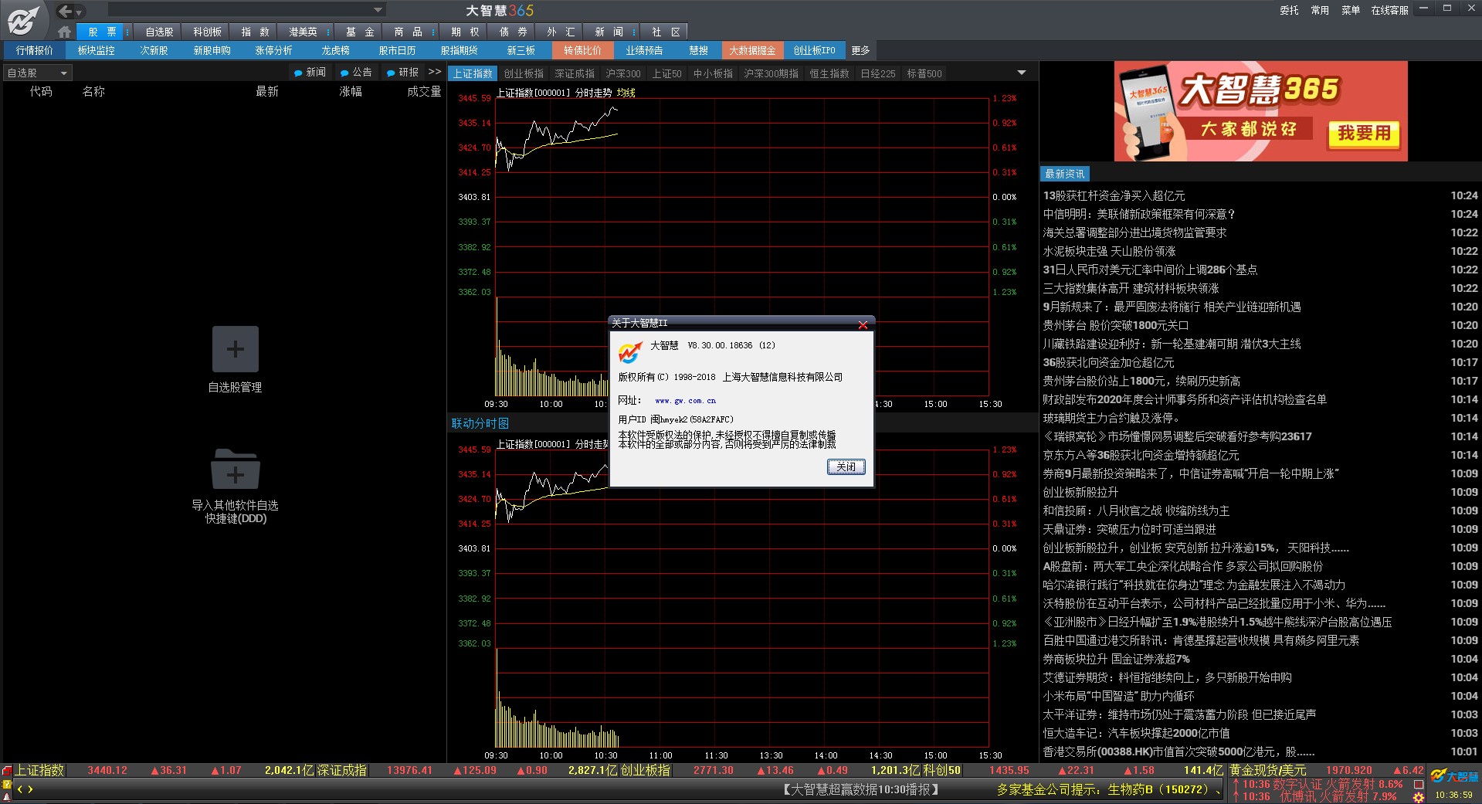Switch chart to 恒生指数 tab
Screen dimensions: 1482x804
click(x=829, y=73)
